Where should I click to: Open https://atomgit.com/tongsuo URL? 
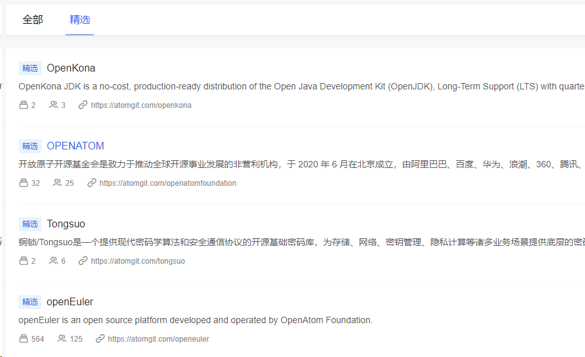tap(138, 261)
